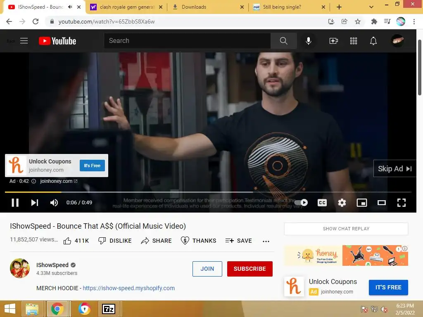Open the IShowSpeed channel name link
This screenshot has height=317, width=423.
(x=52, y=265)
